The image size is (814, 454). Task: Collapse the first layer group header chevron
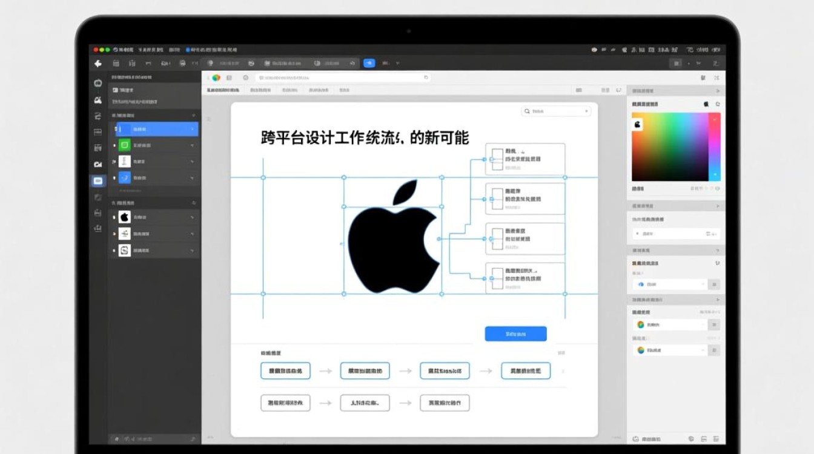tap(193, 115)
